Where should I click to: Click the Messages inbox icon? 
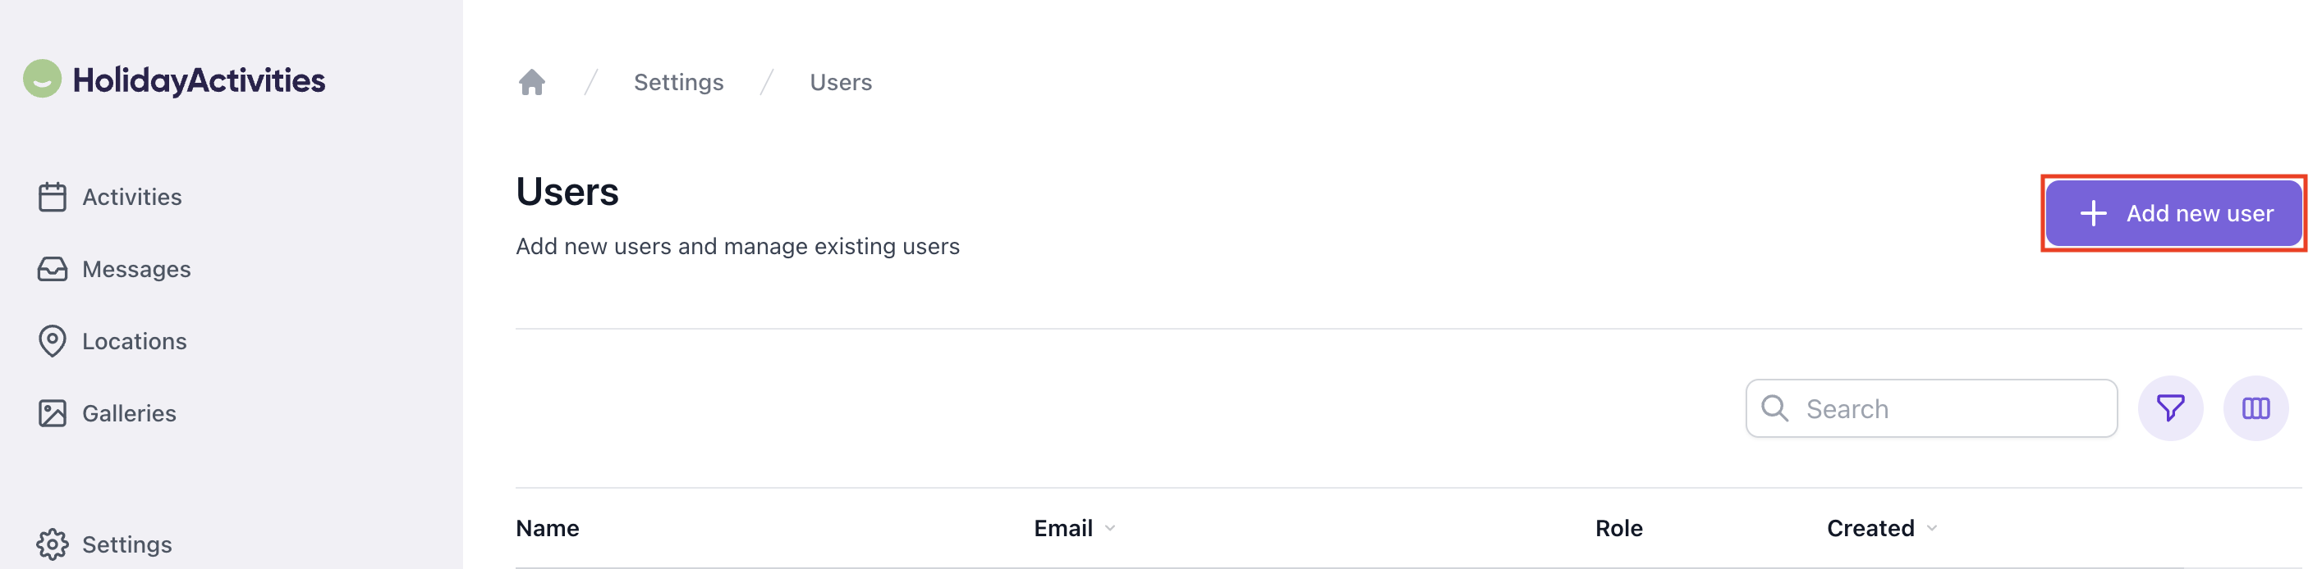pyautogui.click(x=53, y=269)
